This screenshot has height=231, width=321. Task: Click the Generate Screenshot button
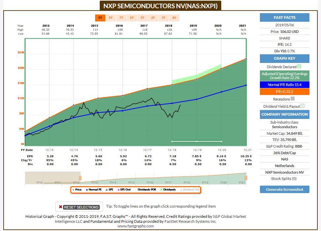[x=285, y=189]
